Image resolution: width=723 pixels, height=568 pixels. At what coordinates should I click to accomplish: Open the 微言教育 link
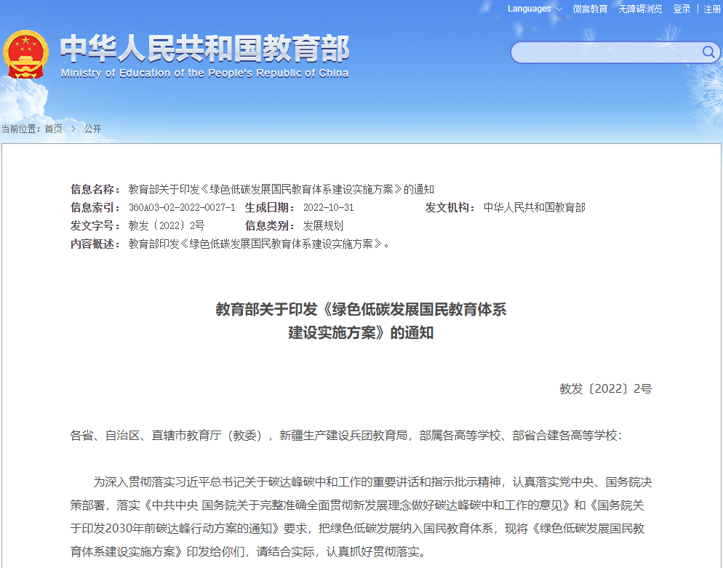[x=590, y=9]
